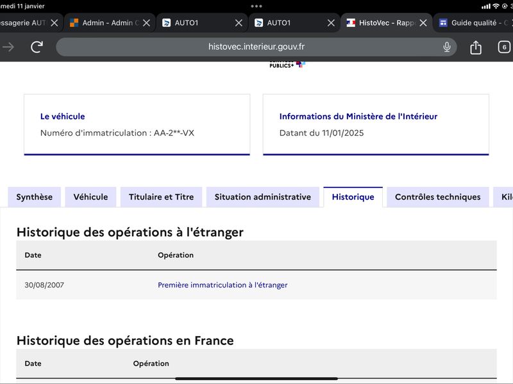Screen dimensions: 513x384
Task: Reload the page with the refresh icon
Action: coord(37,47)
